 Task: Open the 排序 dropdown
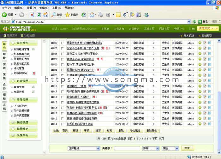[151, 148]
